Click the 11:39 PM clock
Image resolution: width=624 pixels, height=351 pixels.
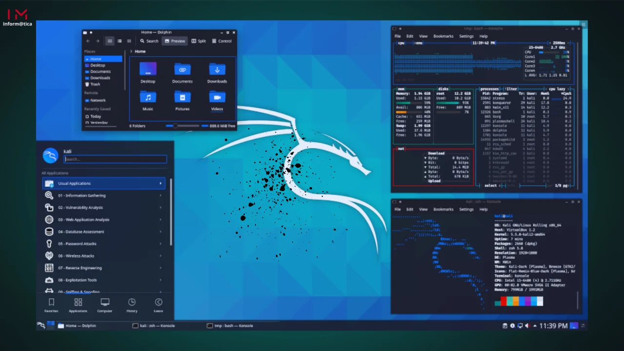tap(553, 326)
